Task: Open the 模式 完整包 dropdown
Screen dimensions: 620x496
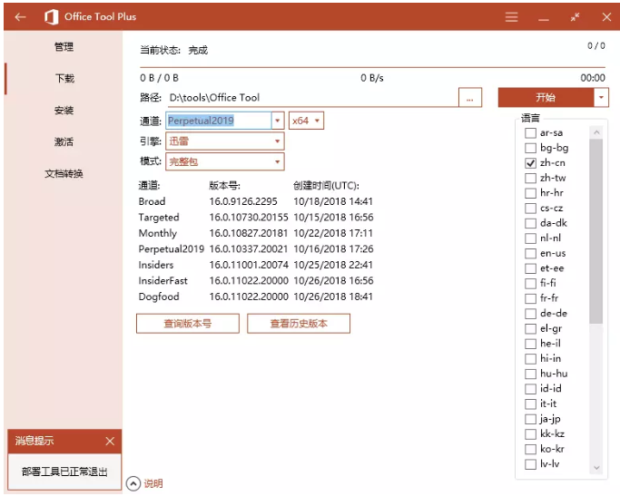Action: coord(224,161)
